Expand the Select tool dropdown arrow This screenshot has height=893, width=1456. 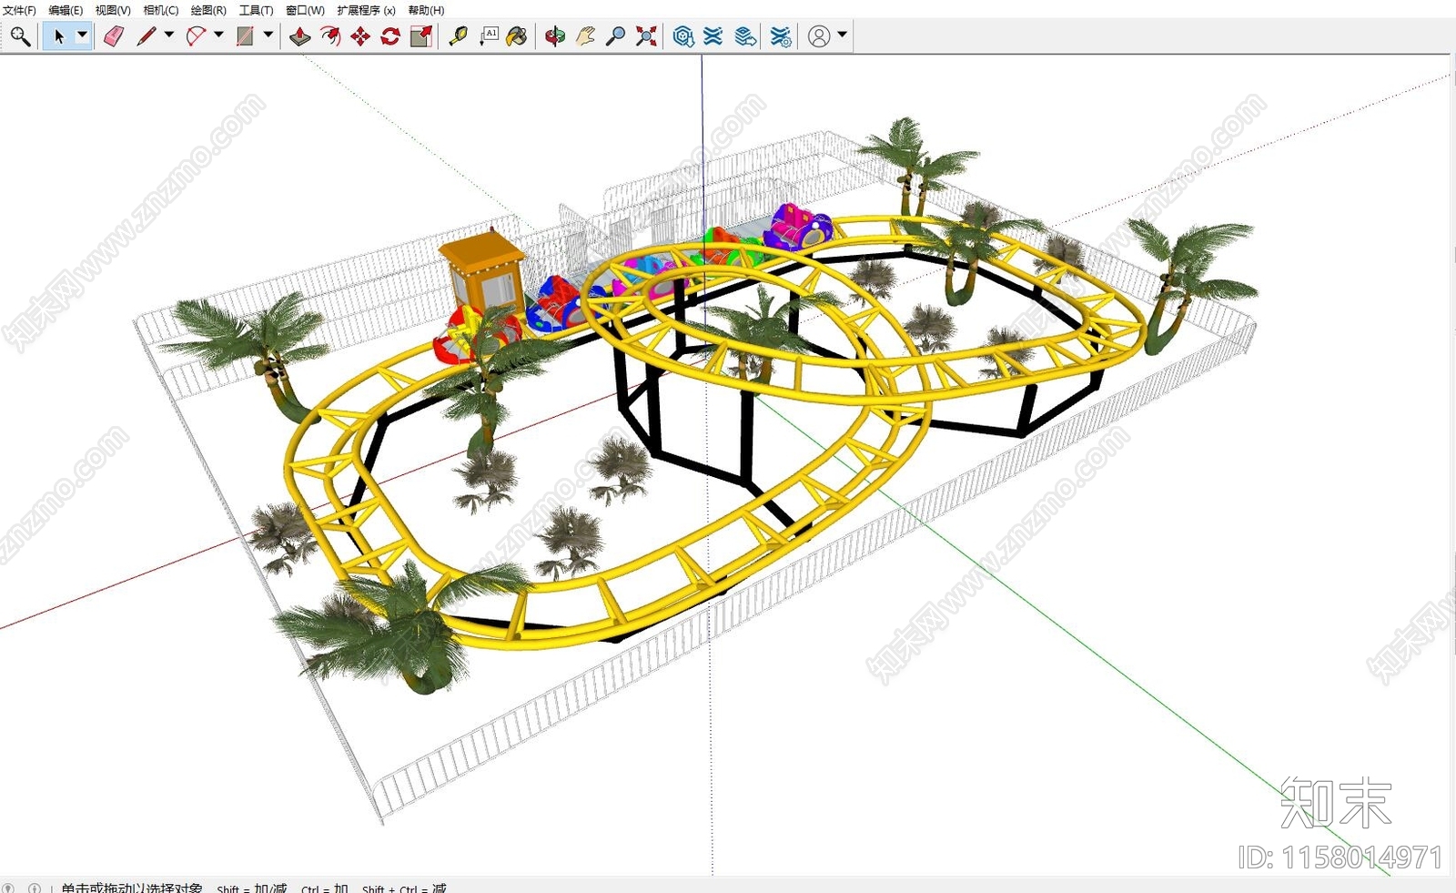[82, 36]
